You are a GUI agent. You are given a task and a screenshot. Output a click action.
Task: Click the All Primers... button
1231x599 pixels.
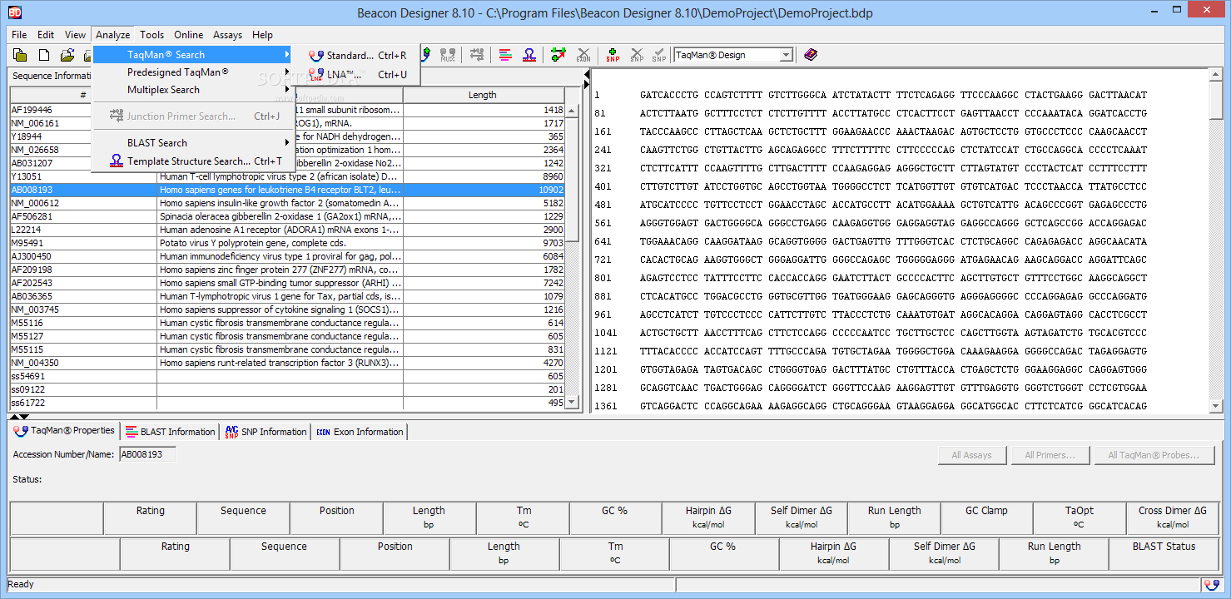coord(1050,455)
